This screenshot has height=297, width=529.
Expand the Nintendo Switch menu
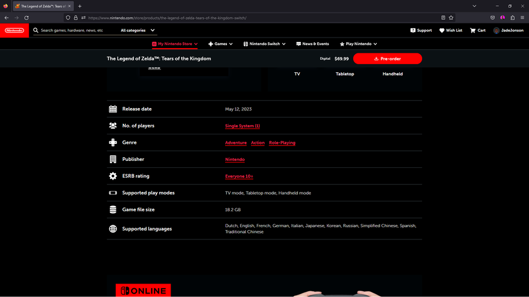pyautogui.click(x=264, y=44)
